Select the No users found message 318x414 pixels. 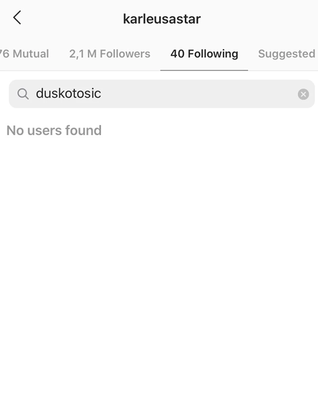tap(54, 130)
